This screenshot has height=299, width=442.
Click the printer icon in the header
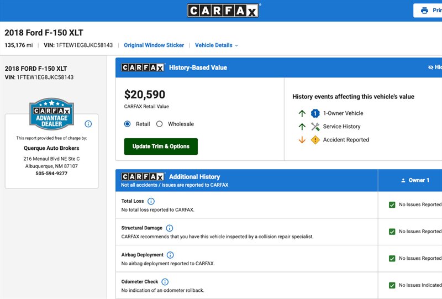(x=424, y=11)
